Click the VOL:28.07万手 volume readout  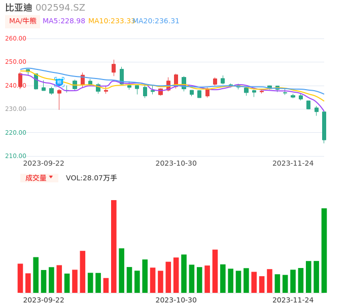(x=91, y=178)
